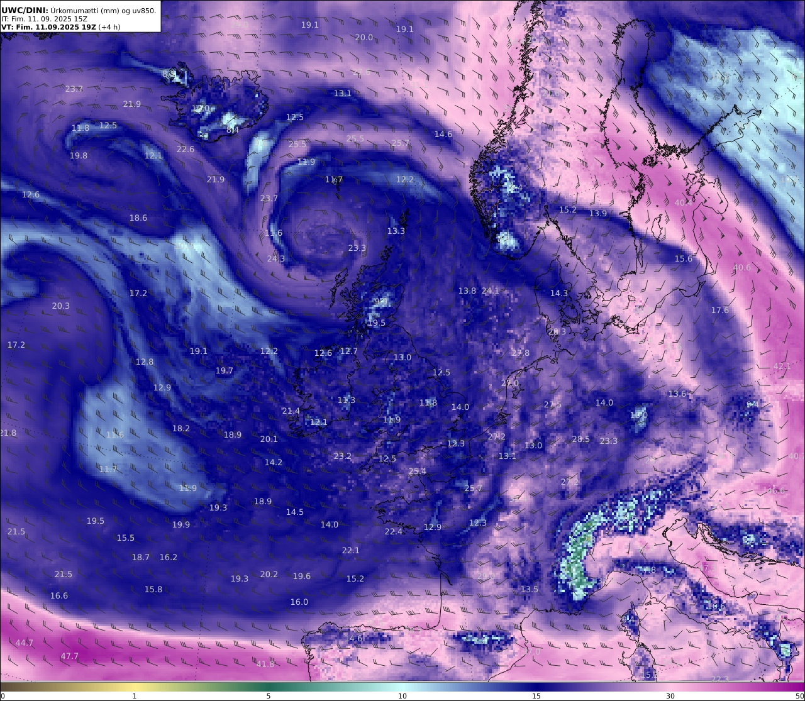Click the map value 15.5
This screenshot has width=805, height=701.
coord(126,538)
